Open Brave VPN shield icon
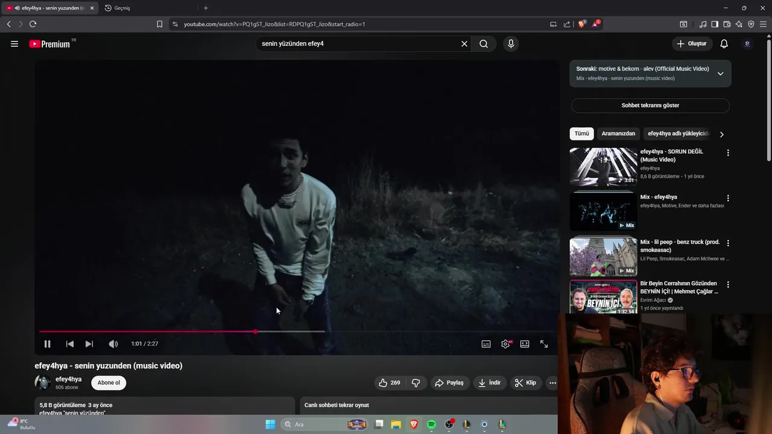 (751, 24)
